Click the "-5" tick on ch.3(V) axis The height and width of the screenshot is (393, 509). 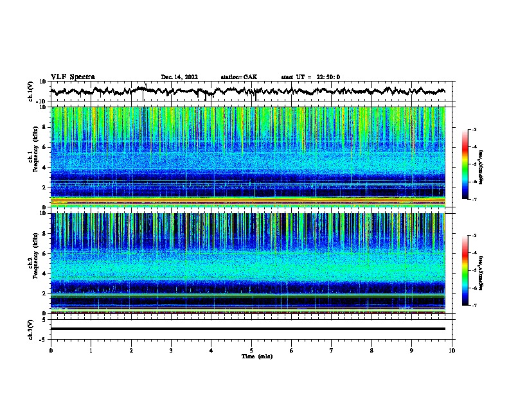pos(43,340)
